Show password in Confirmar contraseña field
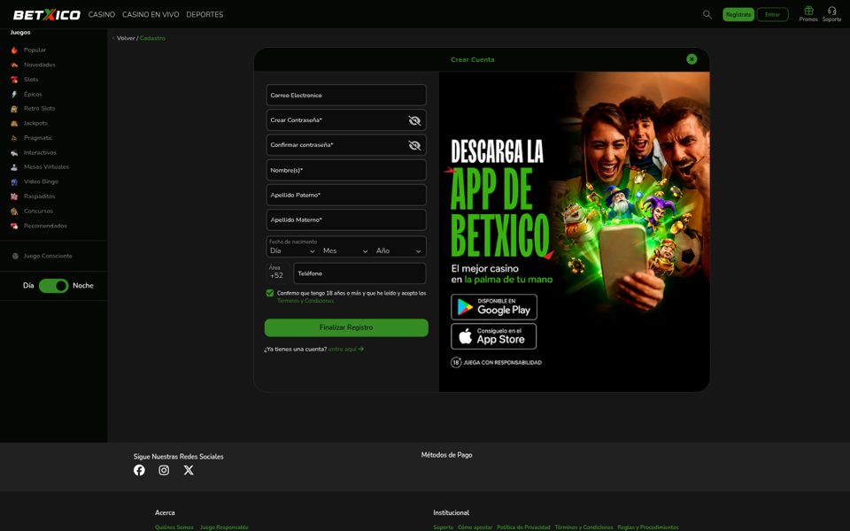This screenshot has height=531, width=850. pyautogui.click(x=414, y=145)
